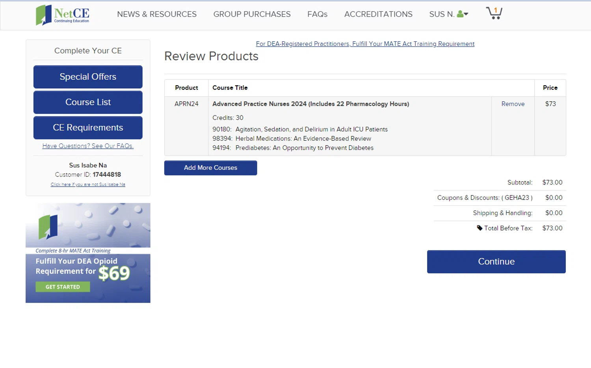Click the Advanced Practice Nurses 2024 title
The image size is (591, 368).
tap(310, 104)
